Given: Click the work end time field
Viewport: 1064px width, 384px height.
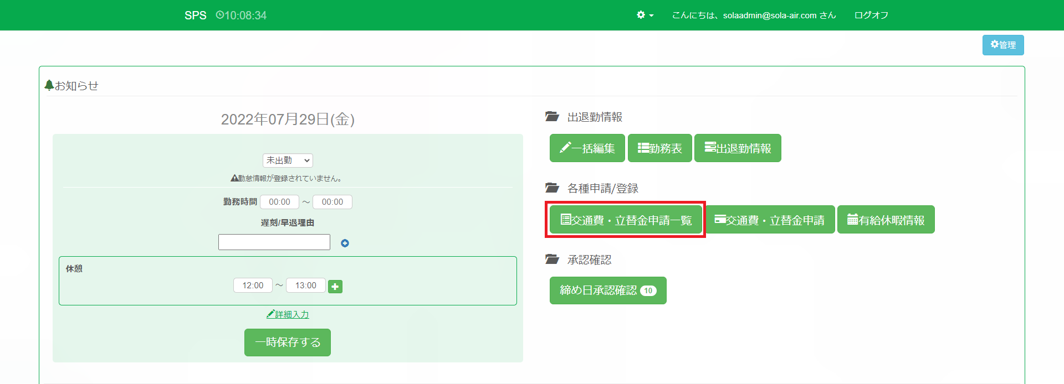Looking at the screenshot, I should click(332, 202).
